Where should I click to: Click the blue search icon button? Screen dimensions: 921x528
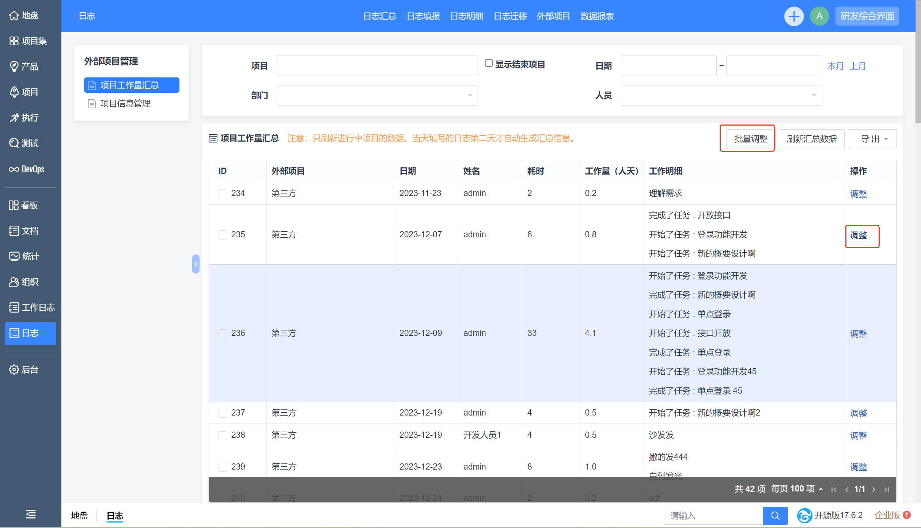coord(775,516)
